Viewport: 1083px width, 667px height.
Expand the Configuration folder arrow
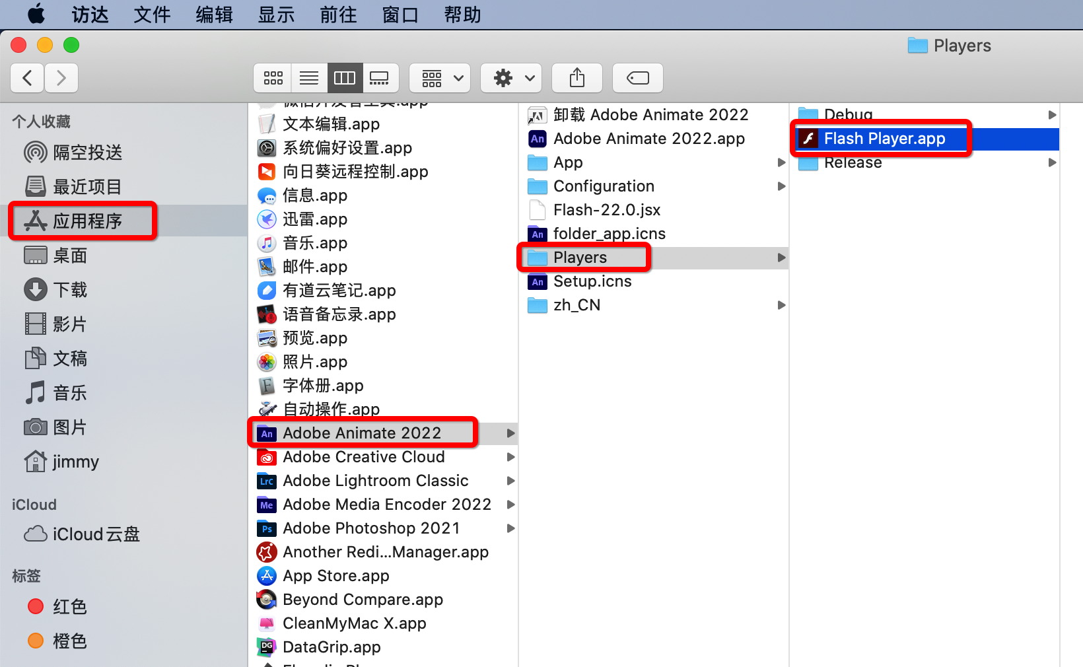click(x=782, y=186)
